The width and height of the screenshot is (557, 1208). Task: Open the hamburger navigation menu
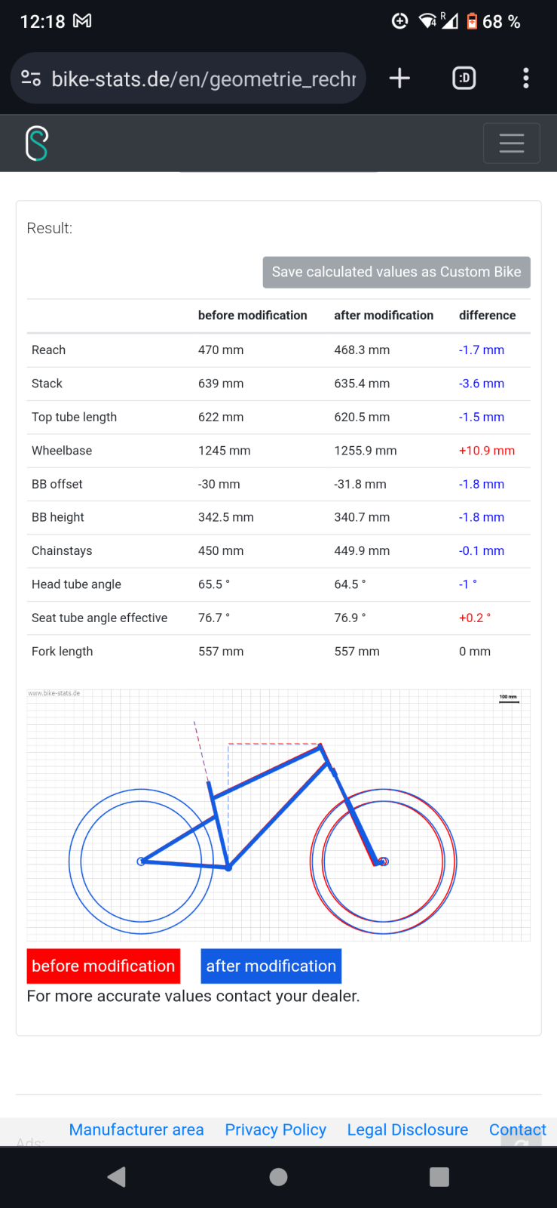point(511,143)
